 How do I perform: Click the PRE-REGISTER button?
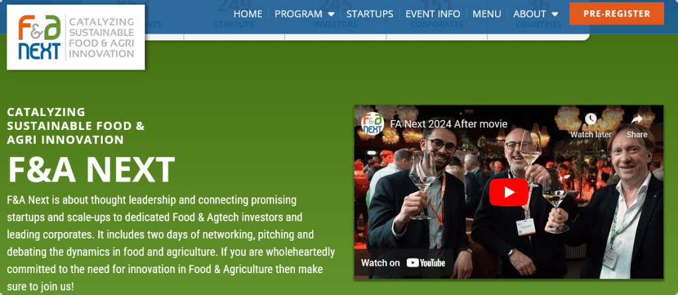pyautogui.click(x=616, y=13)
